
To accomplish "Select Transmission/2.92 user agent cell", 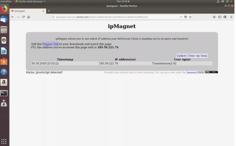I will click(x=182, y=63).
